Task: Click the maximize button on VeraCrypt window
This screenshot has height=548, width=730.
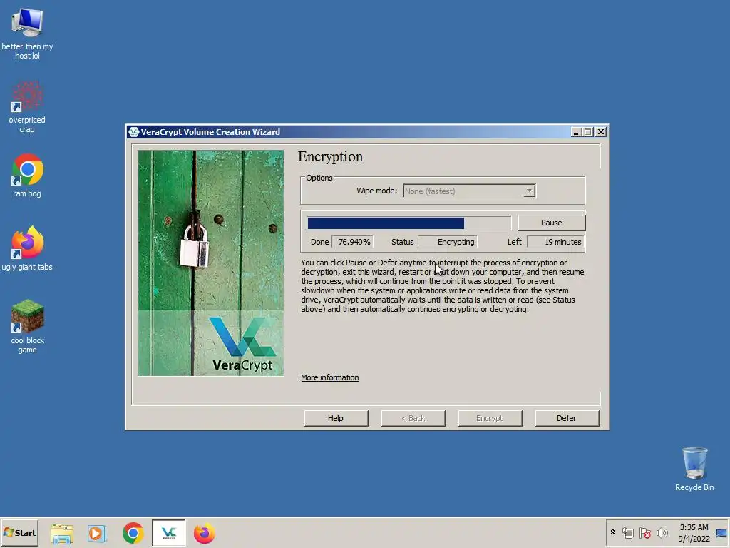Action: pos(588,132)
